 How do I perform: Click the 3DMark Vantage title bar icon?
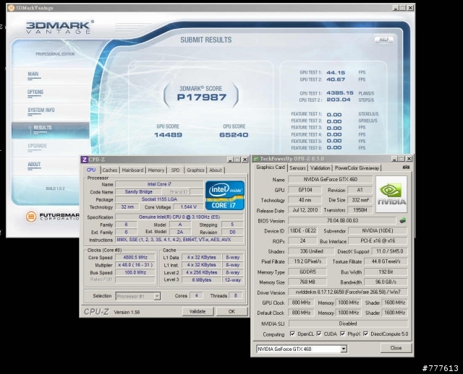pos(12,8)
